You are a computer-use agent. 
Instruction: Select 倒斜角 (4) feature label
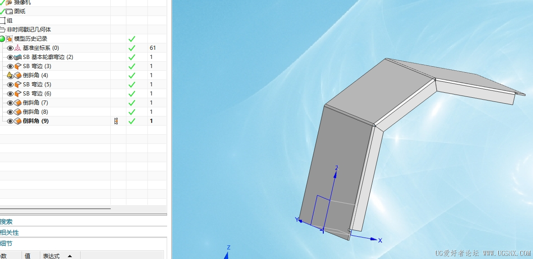35,75
